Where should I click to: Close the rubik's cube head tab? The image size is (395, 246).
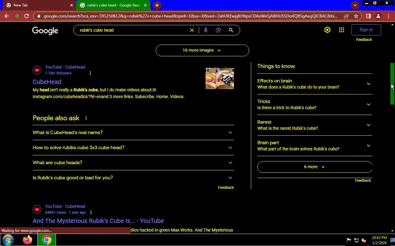click(x=145, y=5)
